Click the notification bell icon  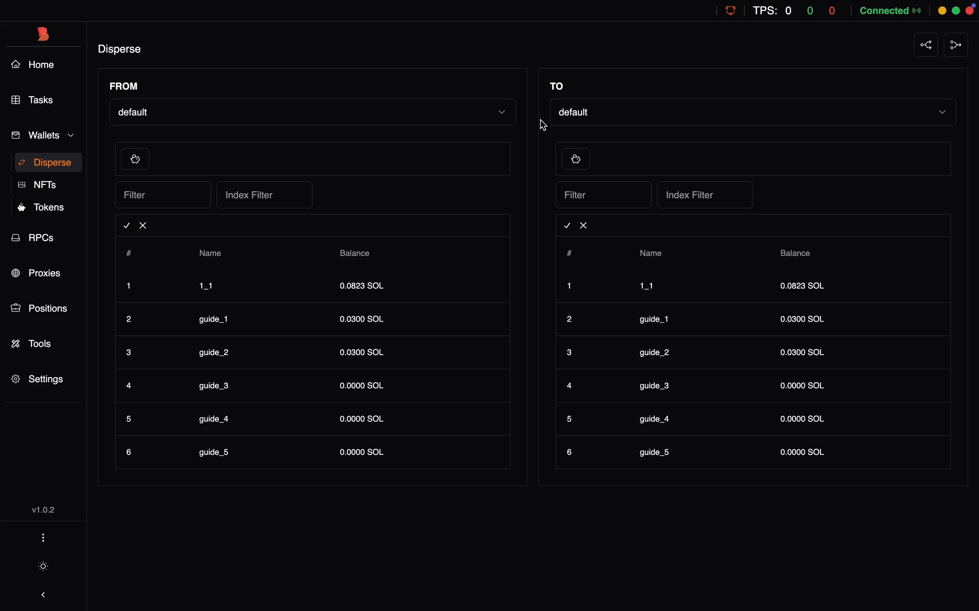click(x=730, y=11)
